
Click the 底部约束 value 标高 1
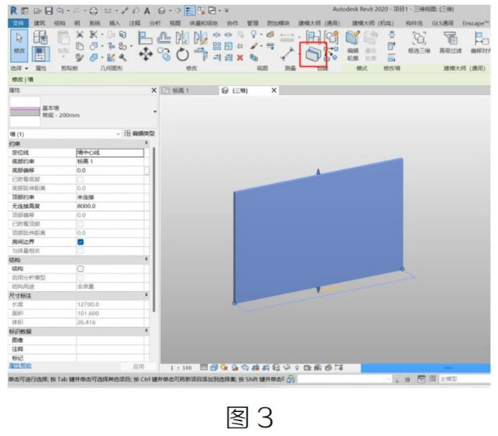pos(110,162)
